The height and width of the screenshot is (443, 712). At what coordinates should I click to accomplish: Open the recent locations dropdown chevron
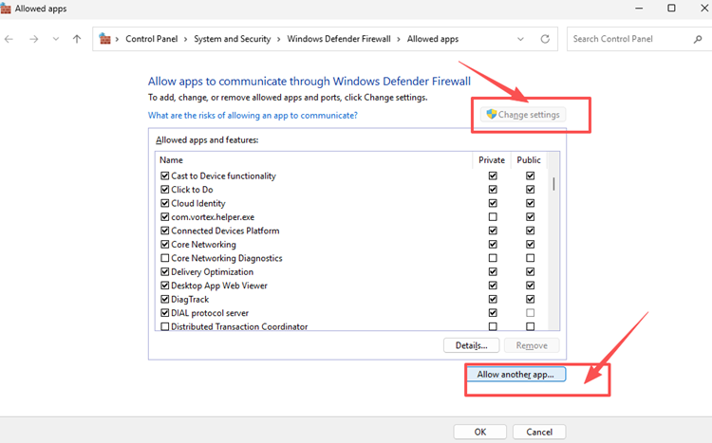(x=56, y=39)
